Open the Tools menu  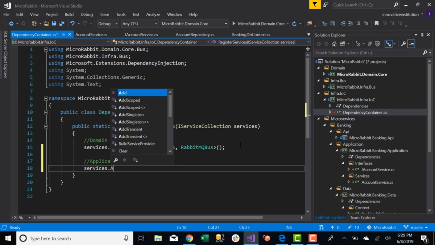click(x=121, y=15)
